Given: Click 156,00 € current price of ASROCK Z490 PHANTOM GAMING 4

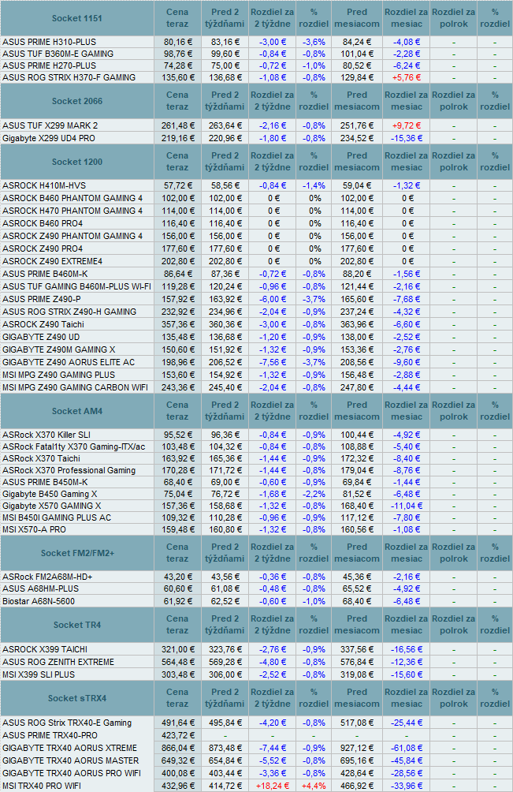Looking at the screenshot, I should (177, 236).
